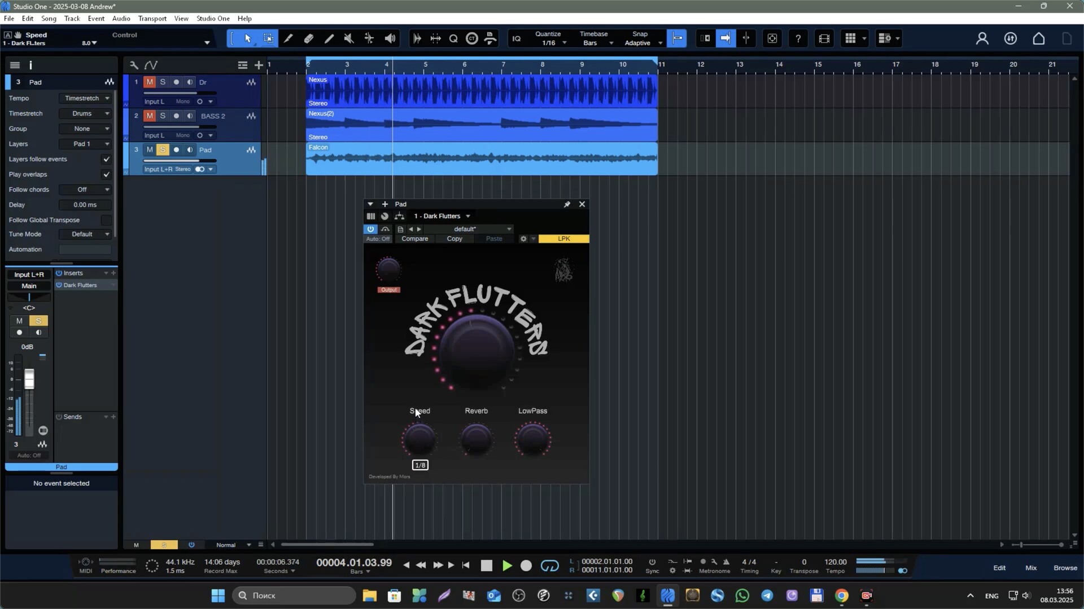Open Google Chrome from taskbar
Viewport: 1084px width, 609px height.
(x=842, y=595)
